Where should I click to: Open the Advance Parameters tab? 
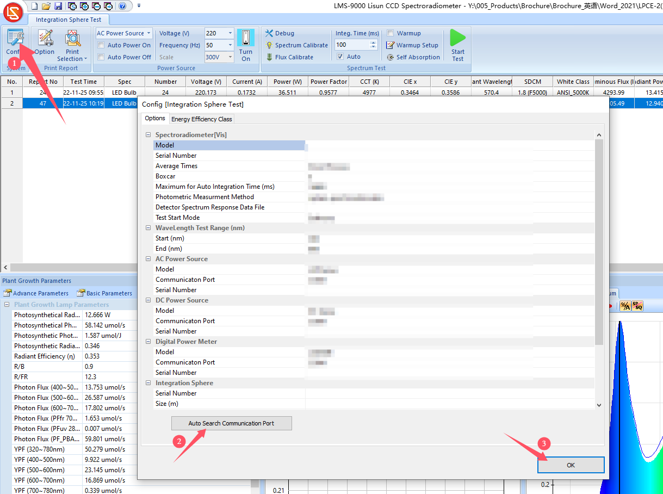click(36, 293)
